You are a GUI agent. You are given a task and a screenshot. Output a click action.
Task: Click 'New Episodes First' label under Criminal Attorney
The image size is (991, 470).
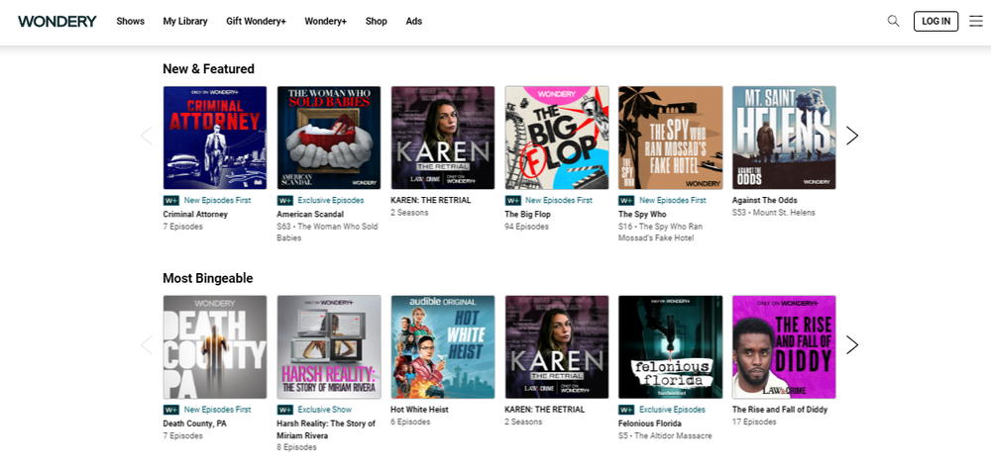click(x=217, y=201)
